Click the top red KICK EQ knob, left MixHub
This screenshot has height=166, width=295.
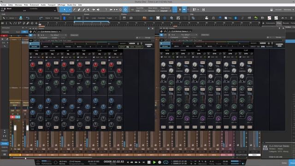click(x=33, y=65)
